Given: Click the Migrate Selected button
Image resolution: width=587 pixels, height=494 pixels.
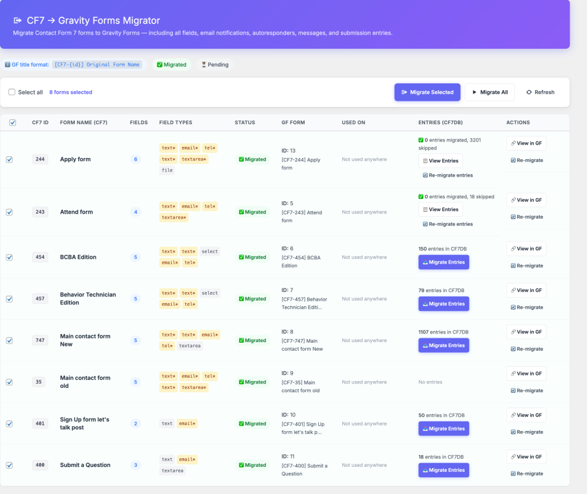Looking at the screenshot, I should click(427, 92).
